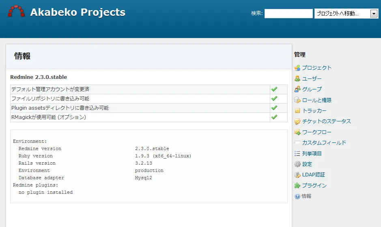Click the 設定 gear icon
Viewport: 381px width, 227px height.
click(x=297, y=164)
